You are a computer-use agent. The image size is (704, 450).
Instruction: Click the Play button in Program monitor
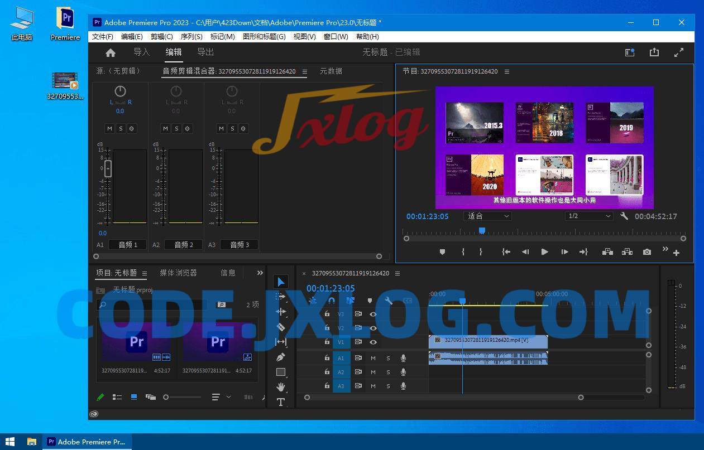coord(544,251)
